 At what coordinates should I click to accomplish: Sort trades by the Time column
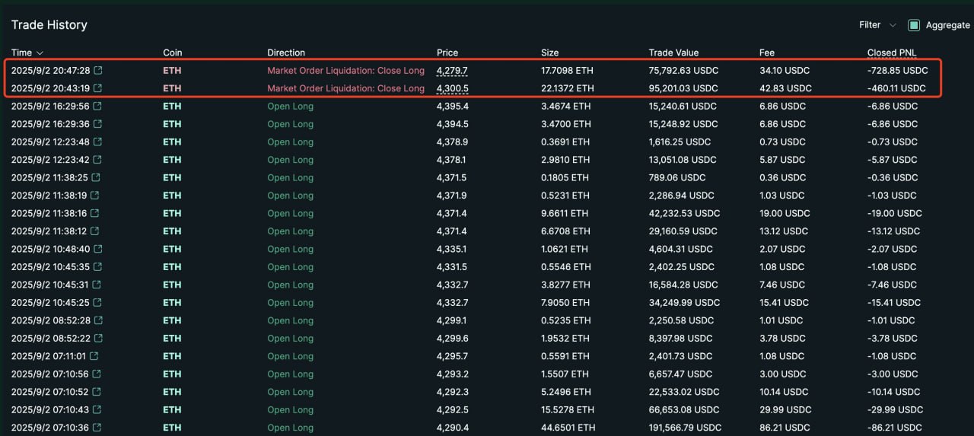coord(27,53)
